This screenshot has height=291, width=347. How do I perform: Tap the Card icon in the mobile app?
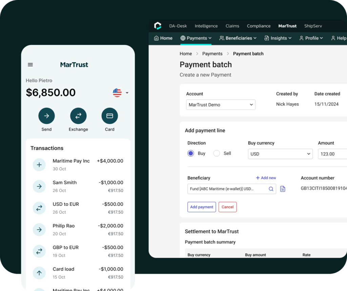[109, 116]
